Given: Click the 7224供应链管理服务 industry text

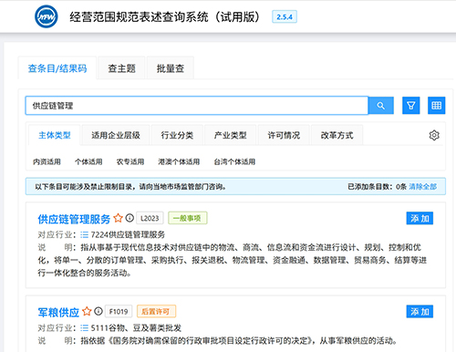Looking at the screenshot, I should (x=128, y=234).
